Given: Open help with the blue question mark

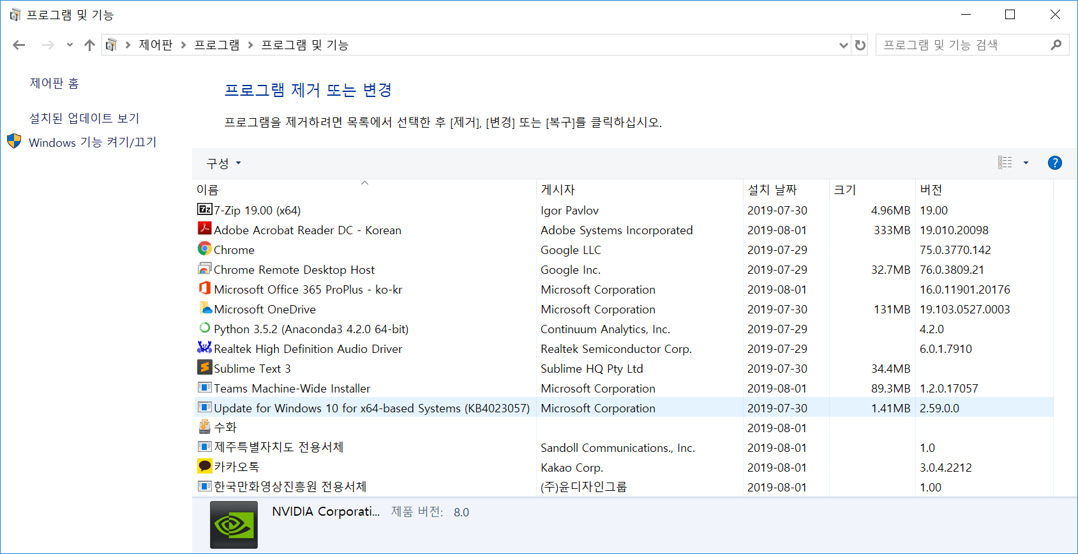Looking at the screenshot, I should 1055,163.
